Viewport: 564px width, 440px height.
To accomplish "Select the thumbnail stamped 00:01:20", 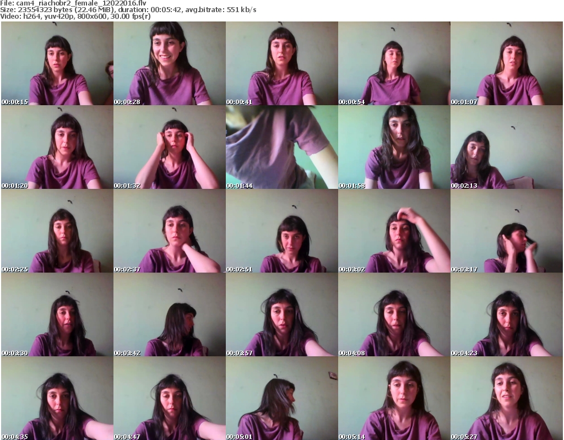I will click(57, 147).
